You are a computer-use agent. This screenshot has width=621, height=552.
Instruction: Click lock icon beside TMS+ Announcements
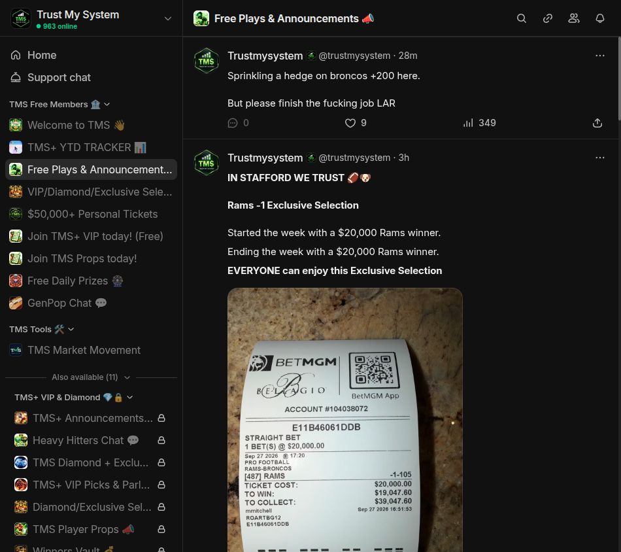tap(161, 418)
